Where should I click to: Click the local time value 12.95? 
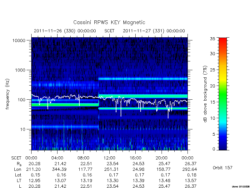point(34,181)
